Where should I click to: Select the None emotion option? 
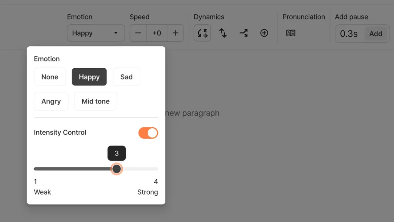point(50,77)
